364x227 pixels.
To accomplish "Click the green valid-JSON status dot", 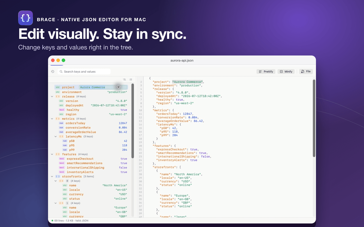I will point(52,221).
